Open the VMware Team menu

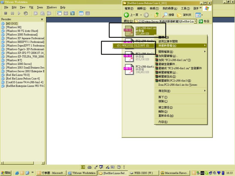[x=40, y=7]
